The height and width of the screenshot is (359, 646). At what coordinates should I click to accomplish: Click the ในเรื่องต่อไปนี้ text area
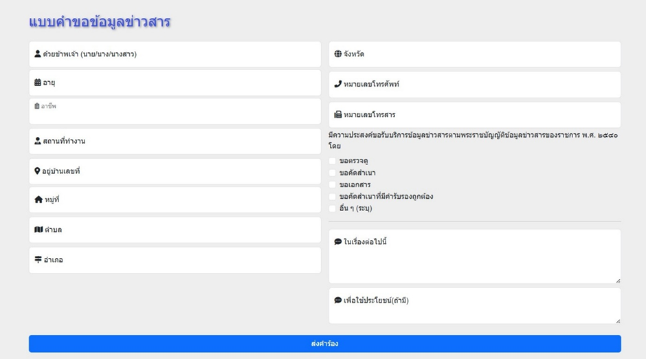(474, 261)
